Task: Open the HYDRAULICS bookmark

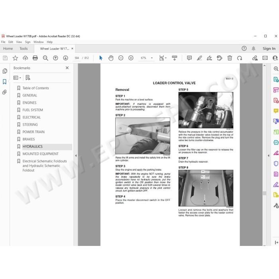Action: point(33,146)
